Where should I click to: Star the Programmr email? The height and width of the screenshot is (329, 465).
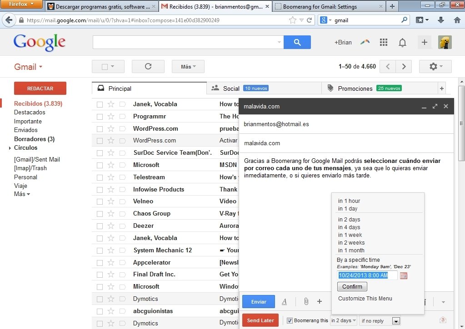coord(111,116)
